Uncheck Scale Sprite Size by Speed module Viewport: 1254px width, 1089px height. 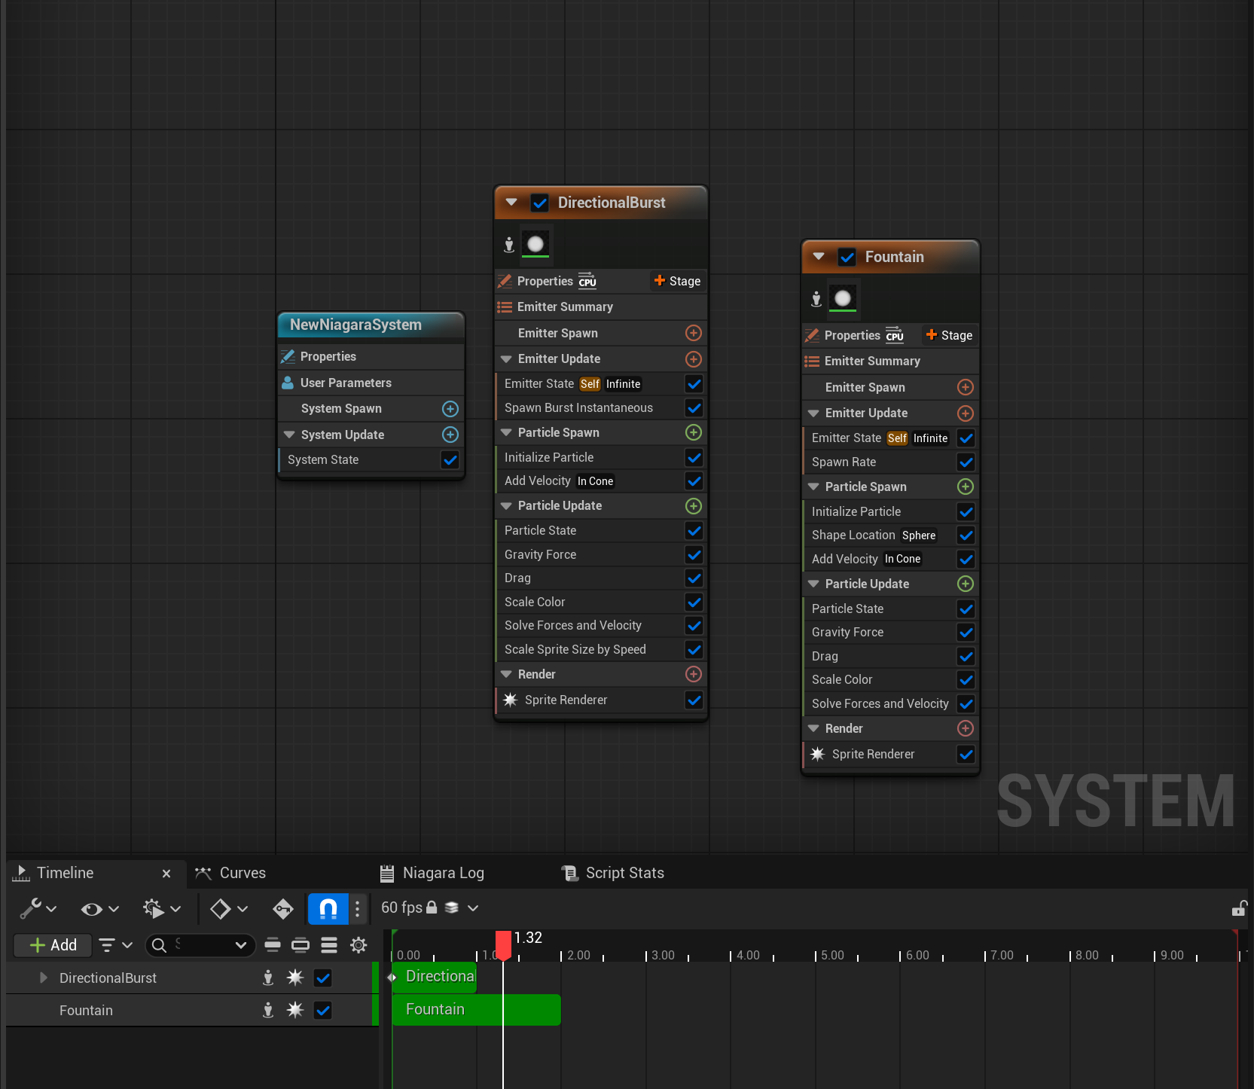point(694,649)
